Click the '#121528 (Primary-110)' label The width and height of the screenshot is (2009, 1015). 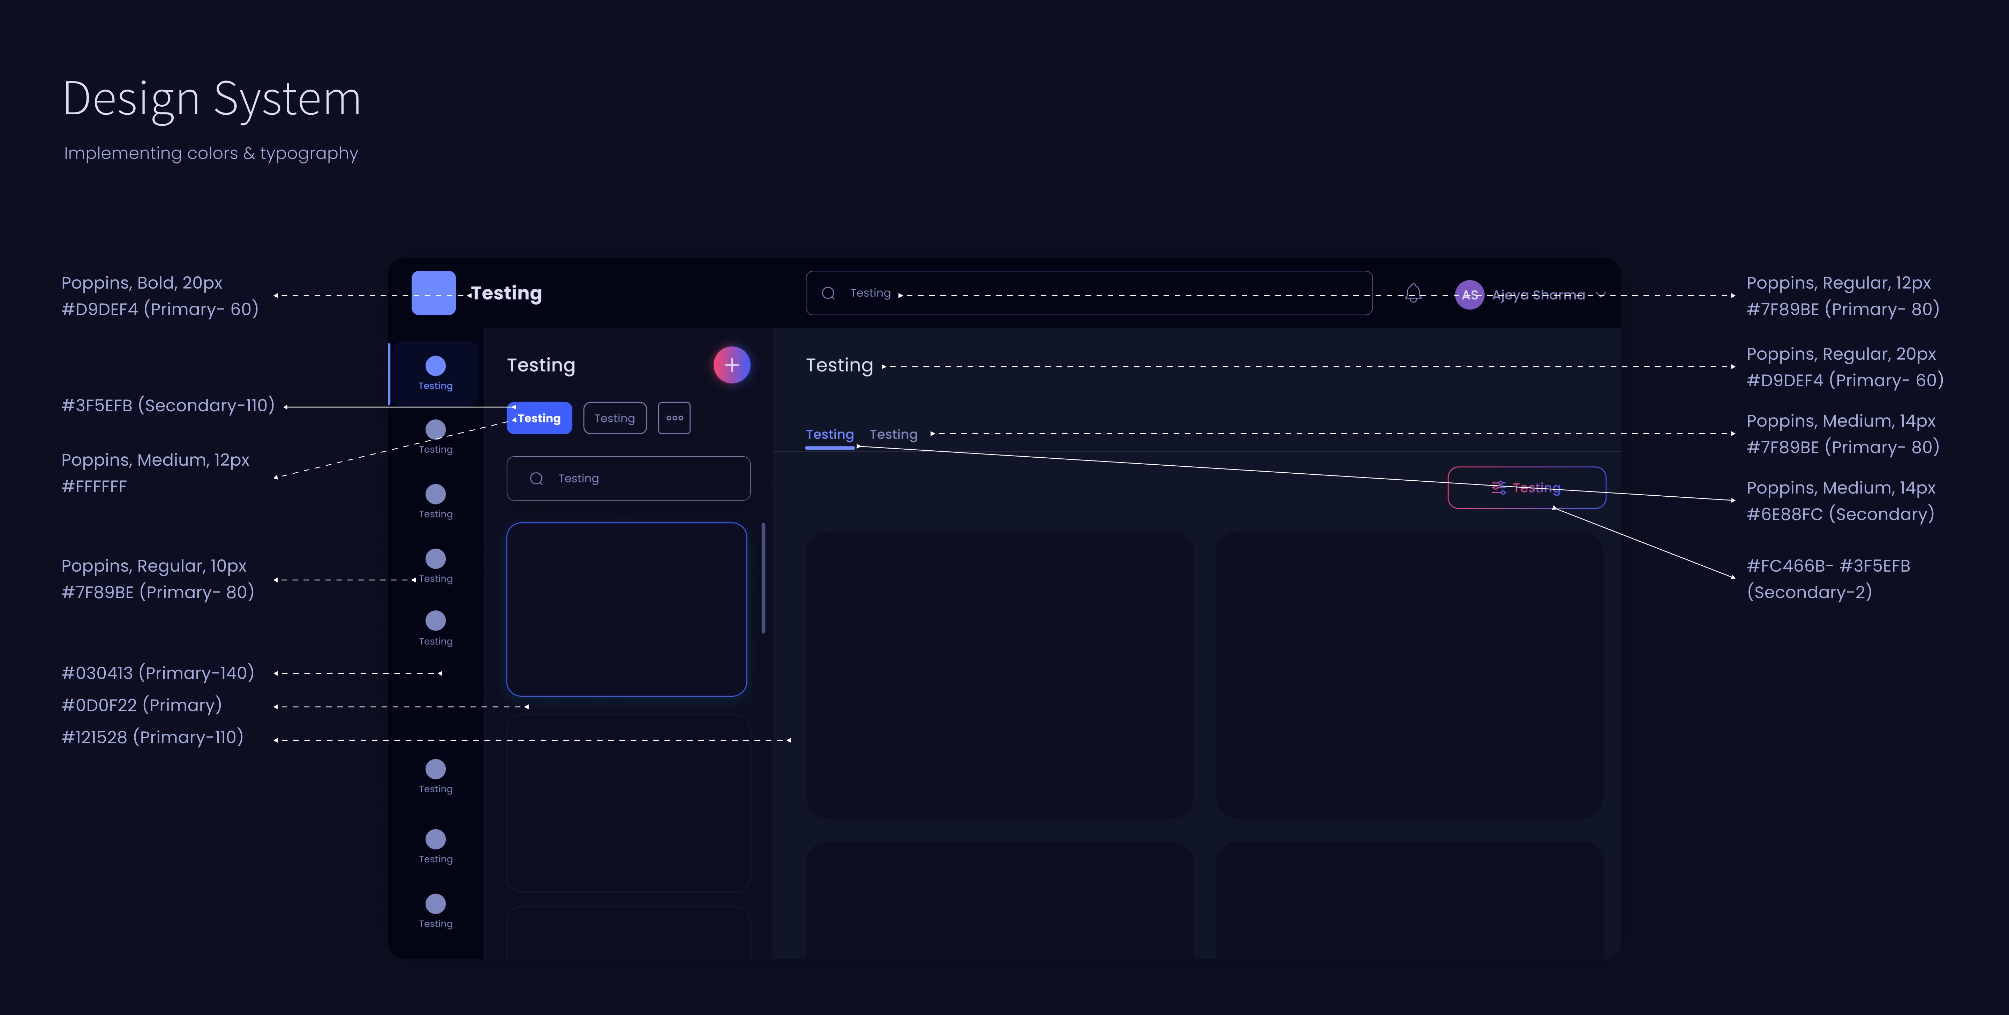click(x=152, y=737)
